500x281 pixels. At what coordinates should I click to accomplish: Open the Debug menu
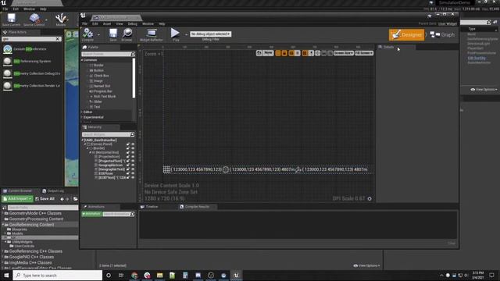[132, 24]
